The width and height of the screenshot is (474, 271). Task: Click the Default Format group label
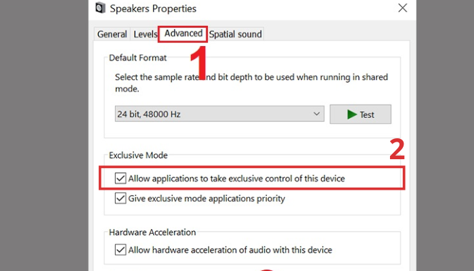pyautogui.click(x=138, y=58)
